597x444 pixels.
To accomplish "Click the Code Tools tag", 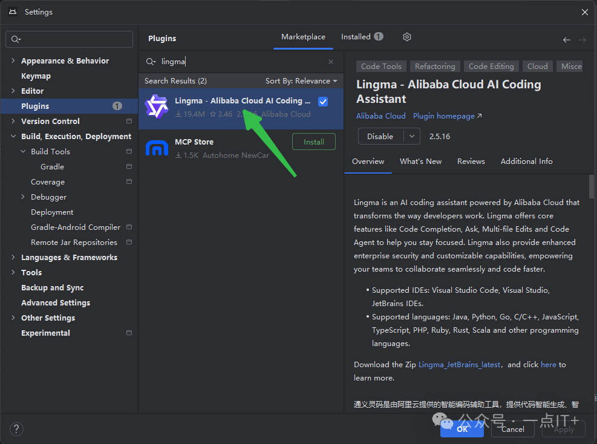I will 381,67.
